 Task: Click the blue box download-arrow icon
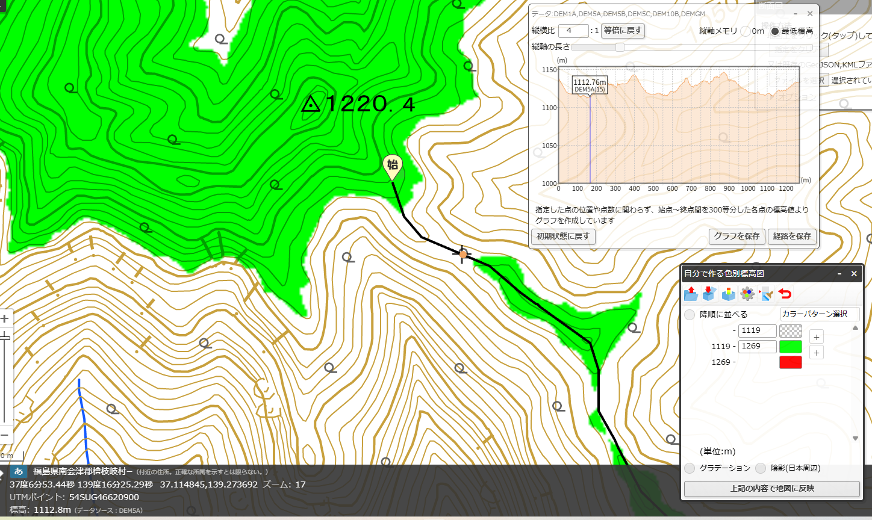(x=709, y=294)
